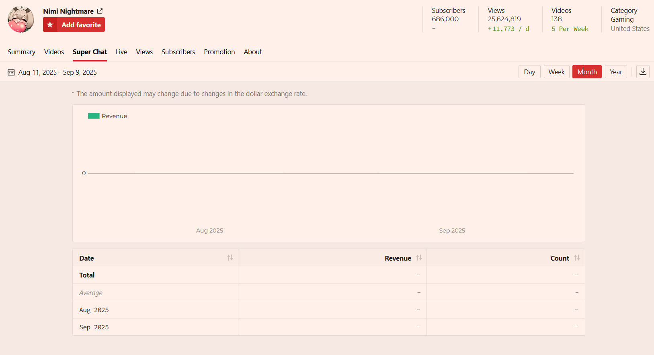This screenshot has height=355, width=654.
Task: Click the Nimi Nightmare channel name
Action: [68, 11]
